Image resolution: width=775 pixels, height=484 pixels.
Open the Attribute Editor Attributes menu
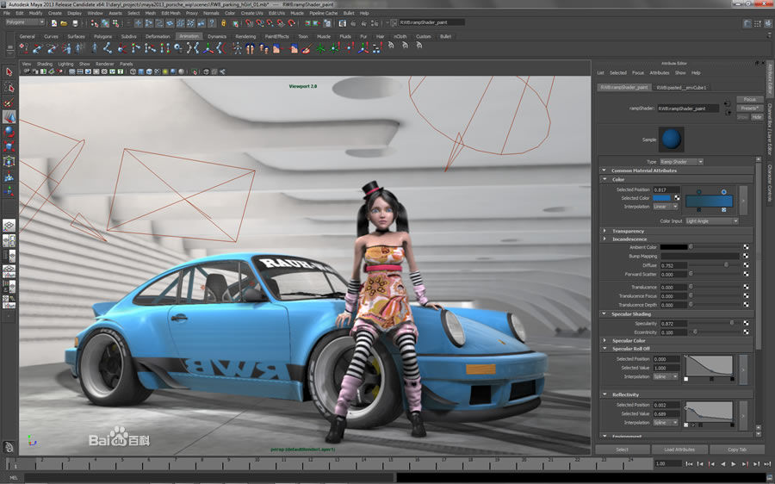pos(660,72)
